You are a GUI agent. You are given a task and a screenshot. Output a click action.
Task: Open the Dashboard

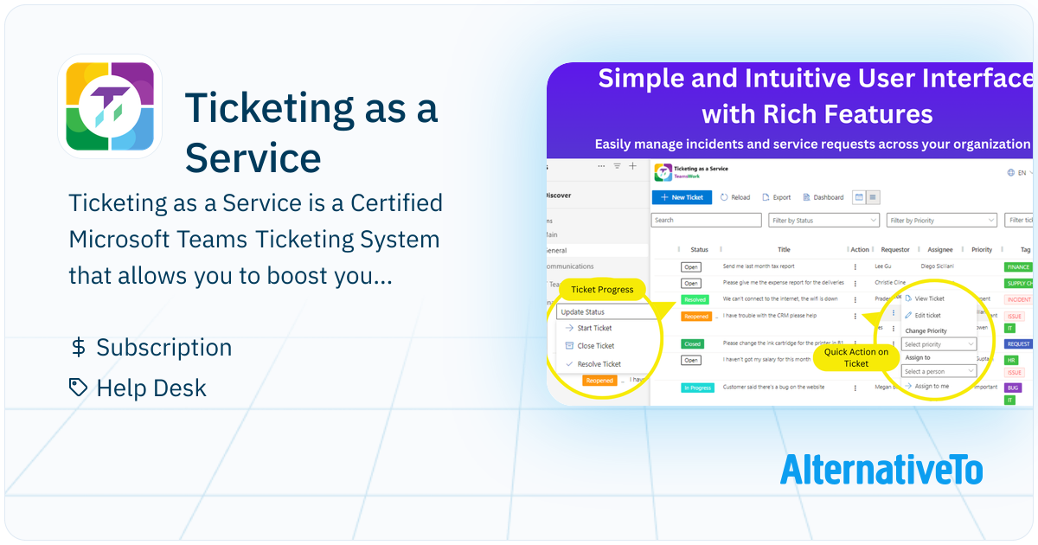point(823,197)
